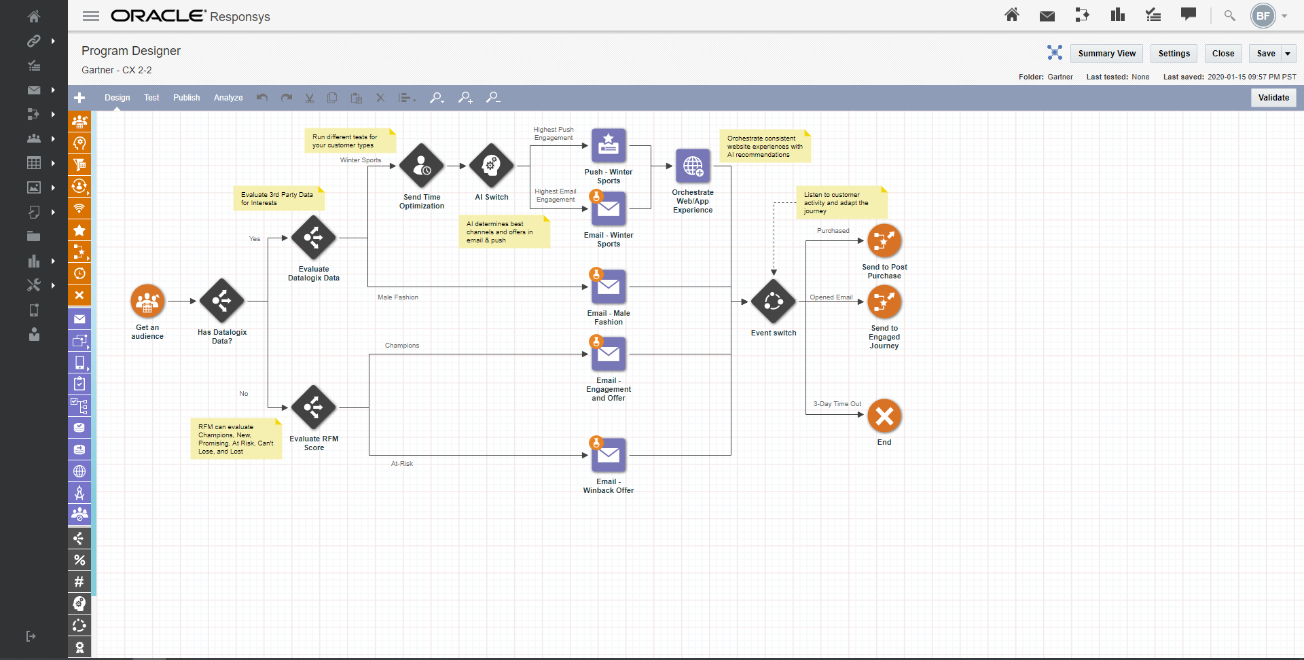This screenshot has height=660, width=1304.
Task: Select the Send Time Optimization node
Action: click(x=421, y=166)
